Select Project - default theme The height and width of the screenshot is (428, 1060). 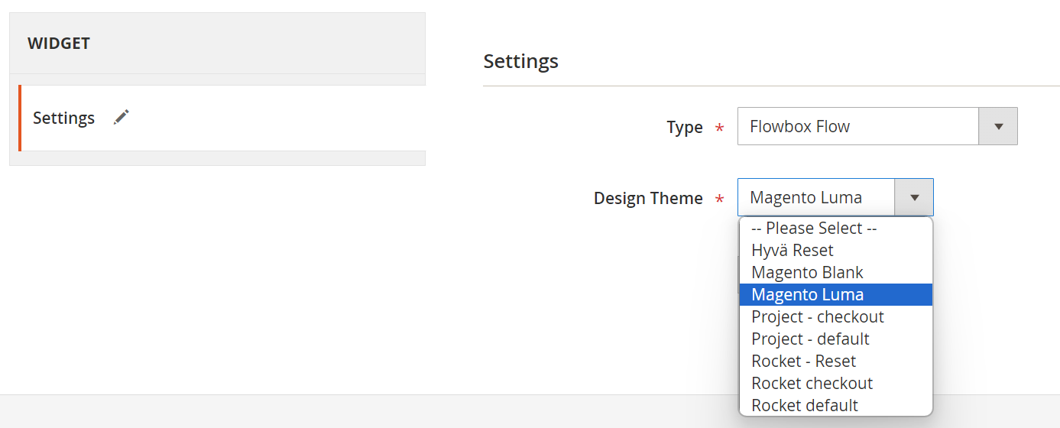810,339
